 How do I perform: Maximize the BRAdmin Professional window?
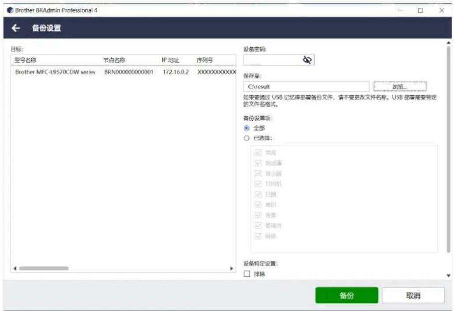click(x=421, y=11)
